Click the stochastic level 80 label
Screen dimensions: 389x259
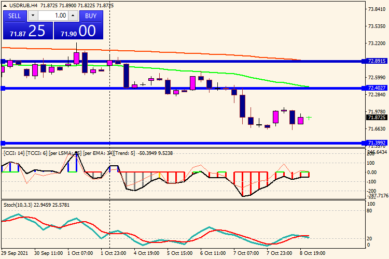(369, 211)
